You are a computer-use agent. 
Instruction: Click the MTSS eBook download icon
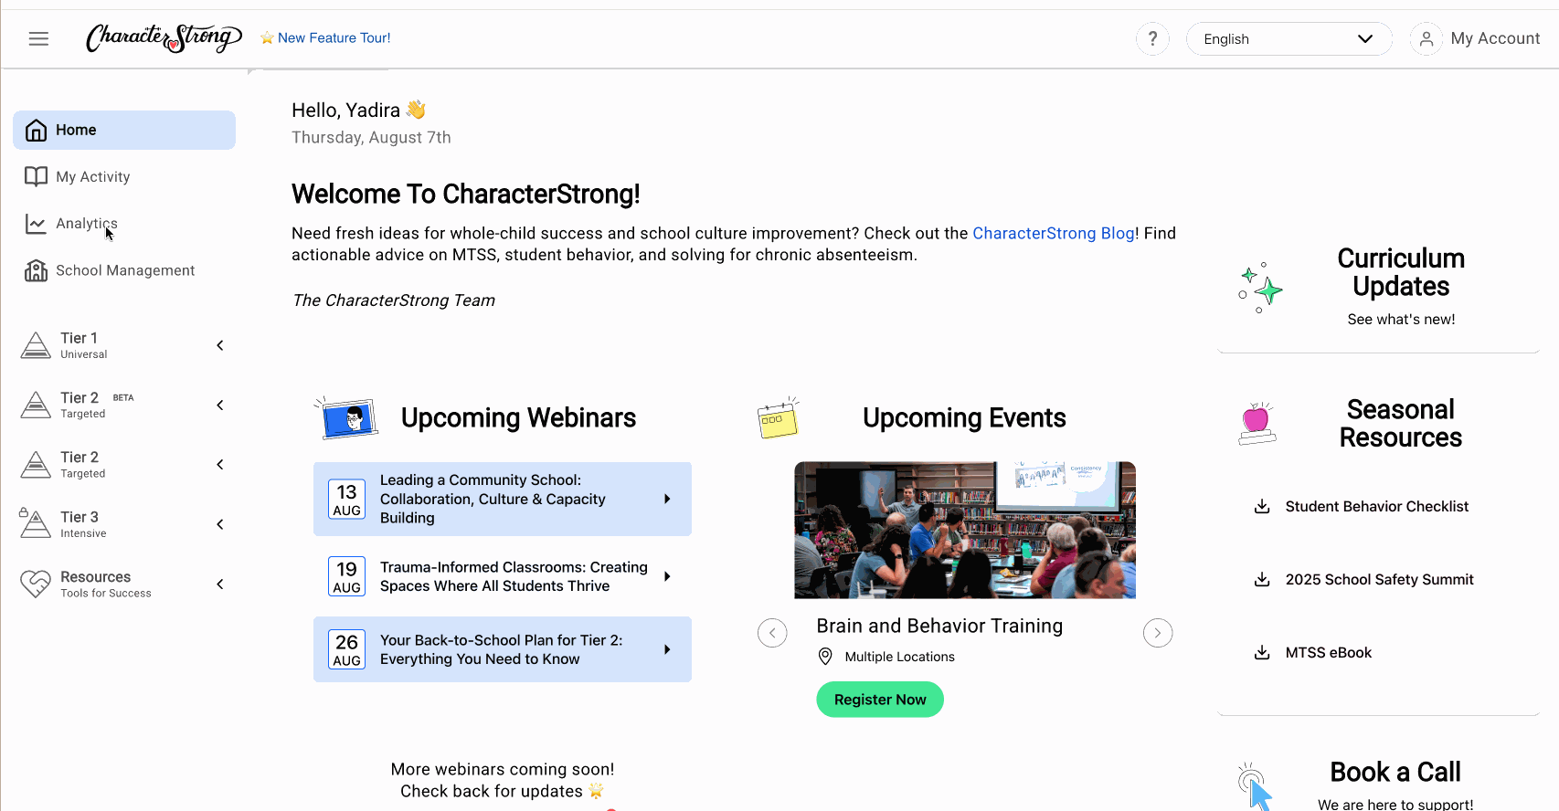[1262, 653]
